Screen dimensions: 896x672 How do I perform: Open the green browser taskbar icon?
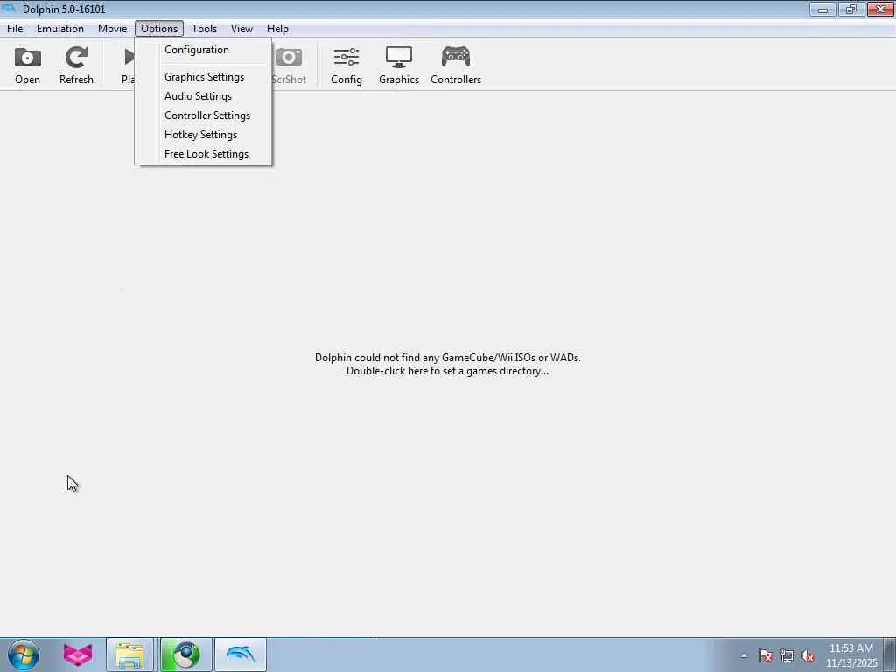pos(185,654)
